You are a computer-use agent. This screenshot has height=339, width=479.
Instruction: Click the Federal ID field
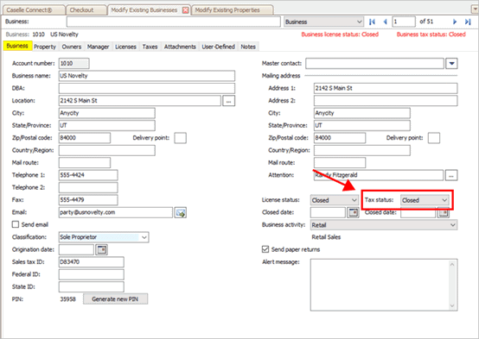(x=92, y=274)
